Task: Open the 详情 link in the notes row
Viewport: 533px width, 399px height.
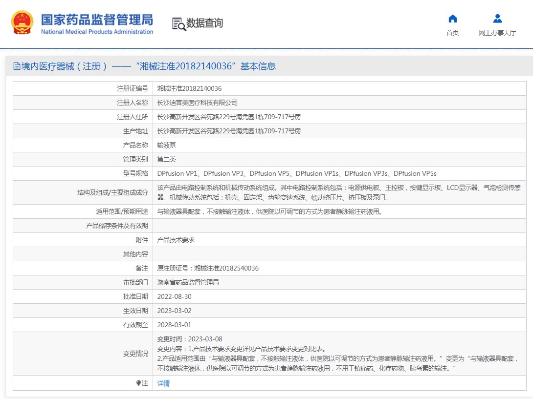Action: pos(163,383)
